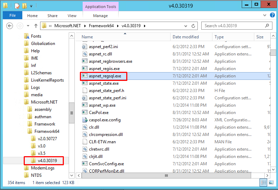278x190 pixels.
Task: Select the assembly subfolder
Action: point(43,109)
